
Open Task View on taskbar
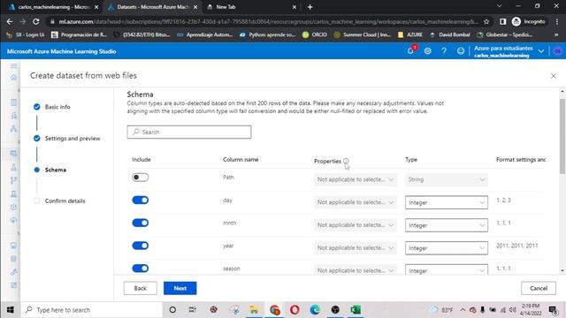193,310
